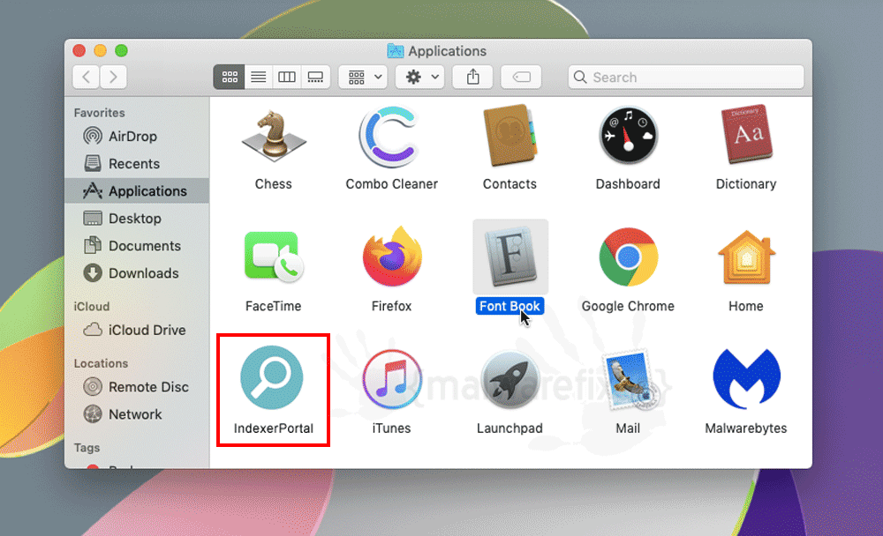Click the Favorites section heading

tap(100, 113)
